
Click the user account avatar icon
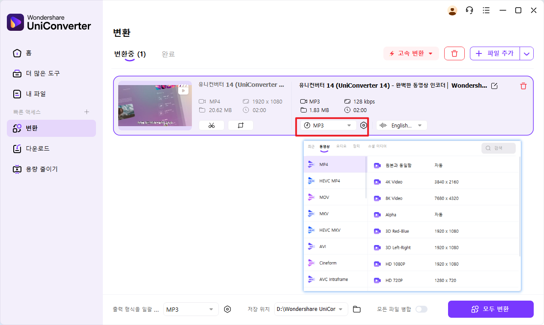452,10
